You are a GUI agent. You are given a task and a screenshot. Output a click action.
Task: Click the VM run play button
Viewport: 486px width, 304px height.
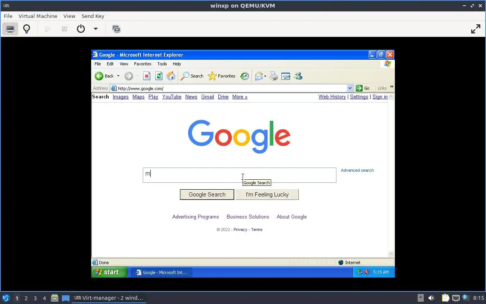48,29
